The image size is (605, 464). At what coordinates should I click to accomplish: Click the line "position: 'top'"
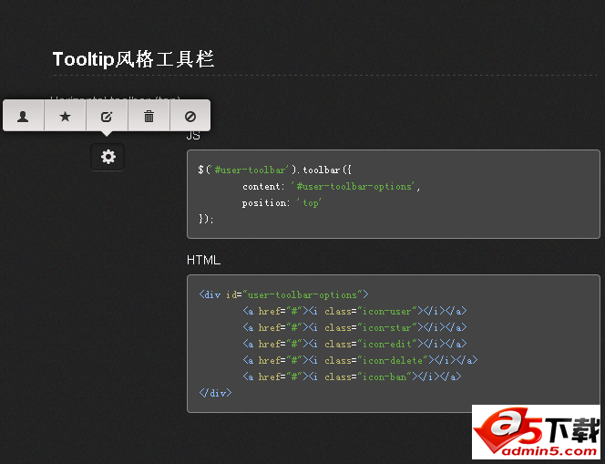pos(282,203)
